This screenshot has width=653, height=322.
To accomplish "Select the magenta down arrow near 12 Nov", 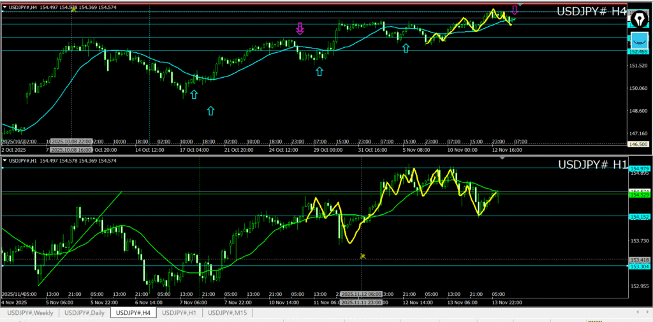I will 515,10.
